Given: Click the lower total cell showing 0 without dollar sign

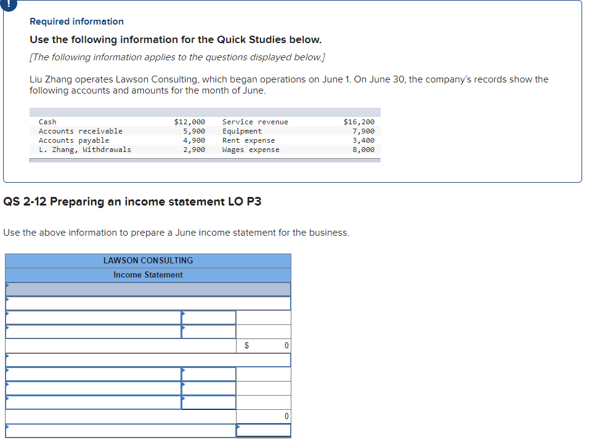Looking at the screenshot, I should click(x=264, y=416).
